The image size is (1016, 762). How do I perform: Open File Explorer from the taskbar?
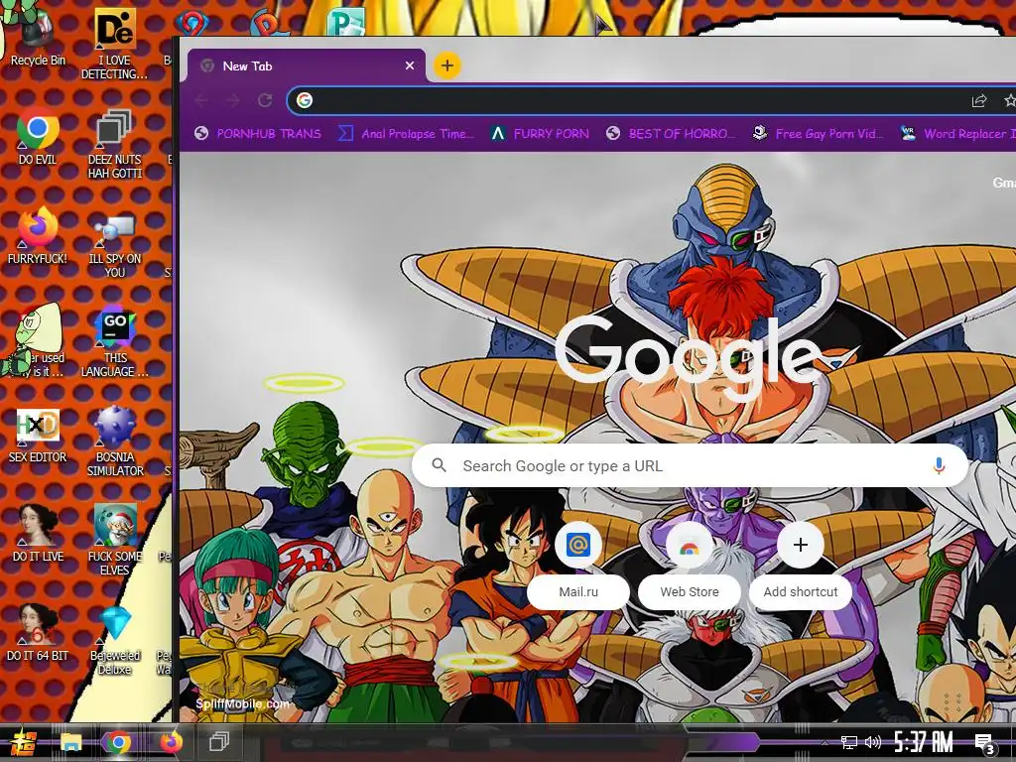coord(71,742)
